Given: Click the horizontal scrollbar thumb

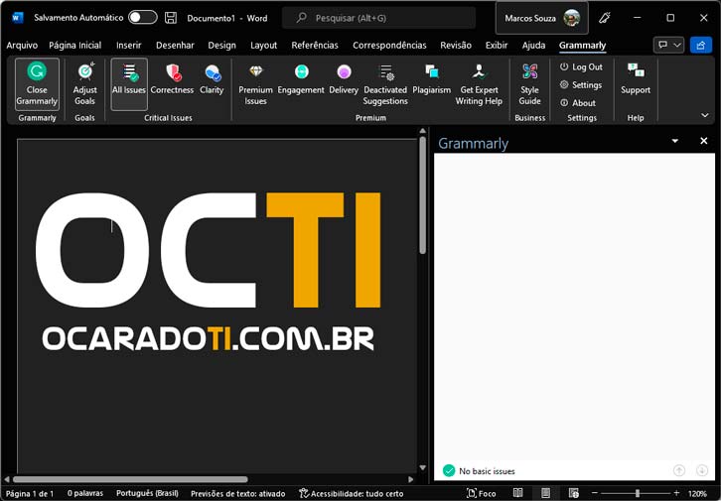Looking at the screenshot, I should pos(130,479).
